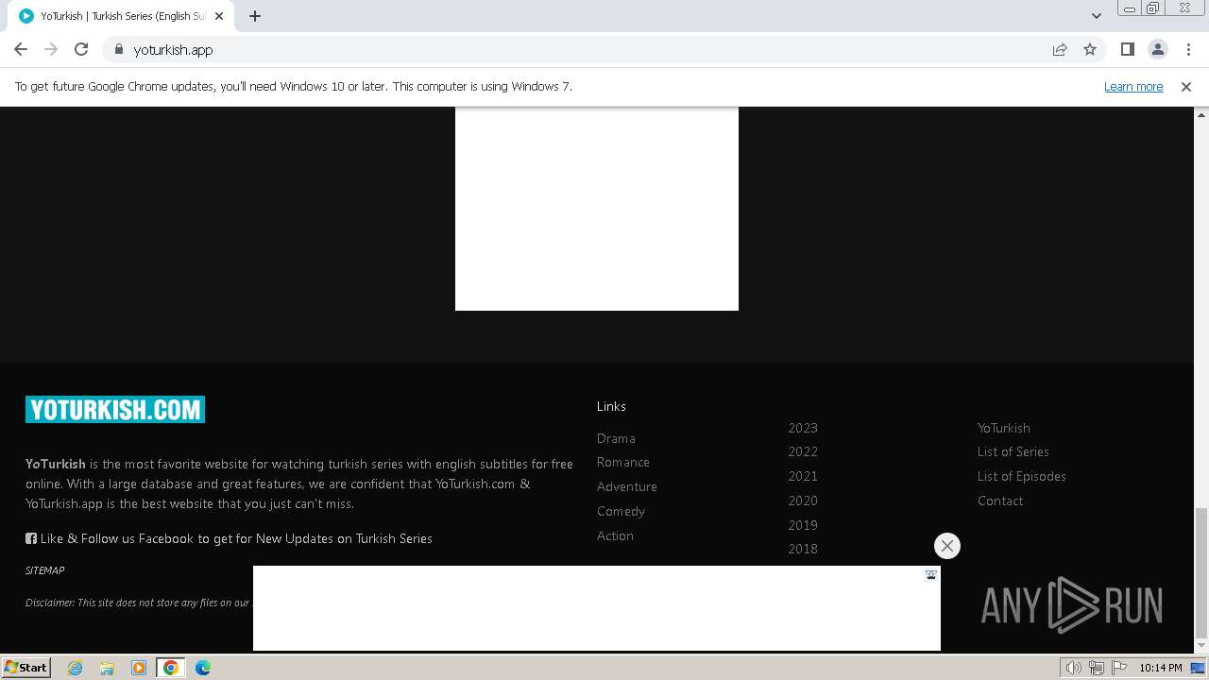Browse series from 2023
This screenshot has height=680, width=1209.
[x=803, y=428]
